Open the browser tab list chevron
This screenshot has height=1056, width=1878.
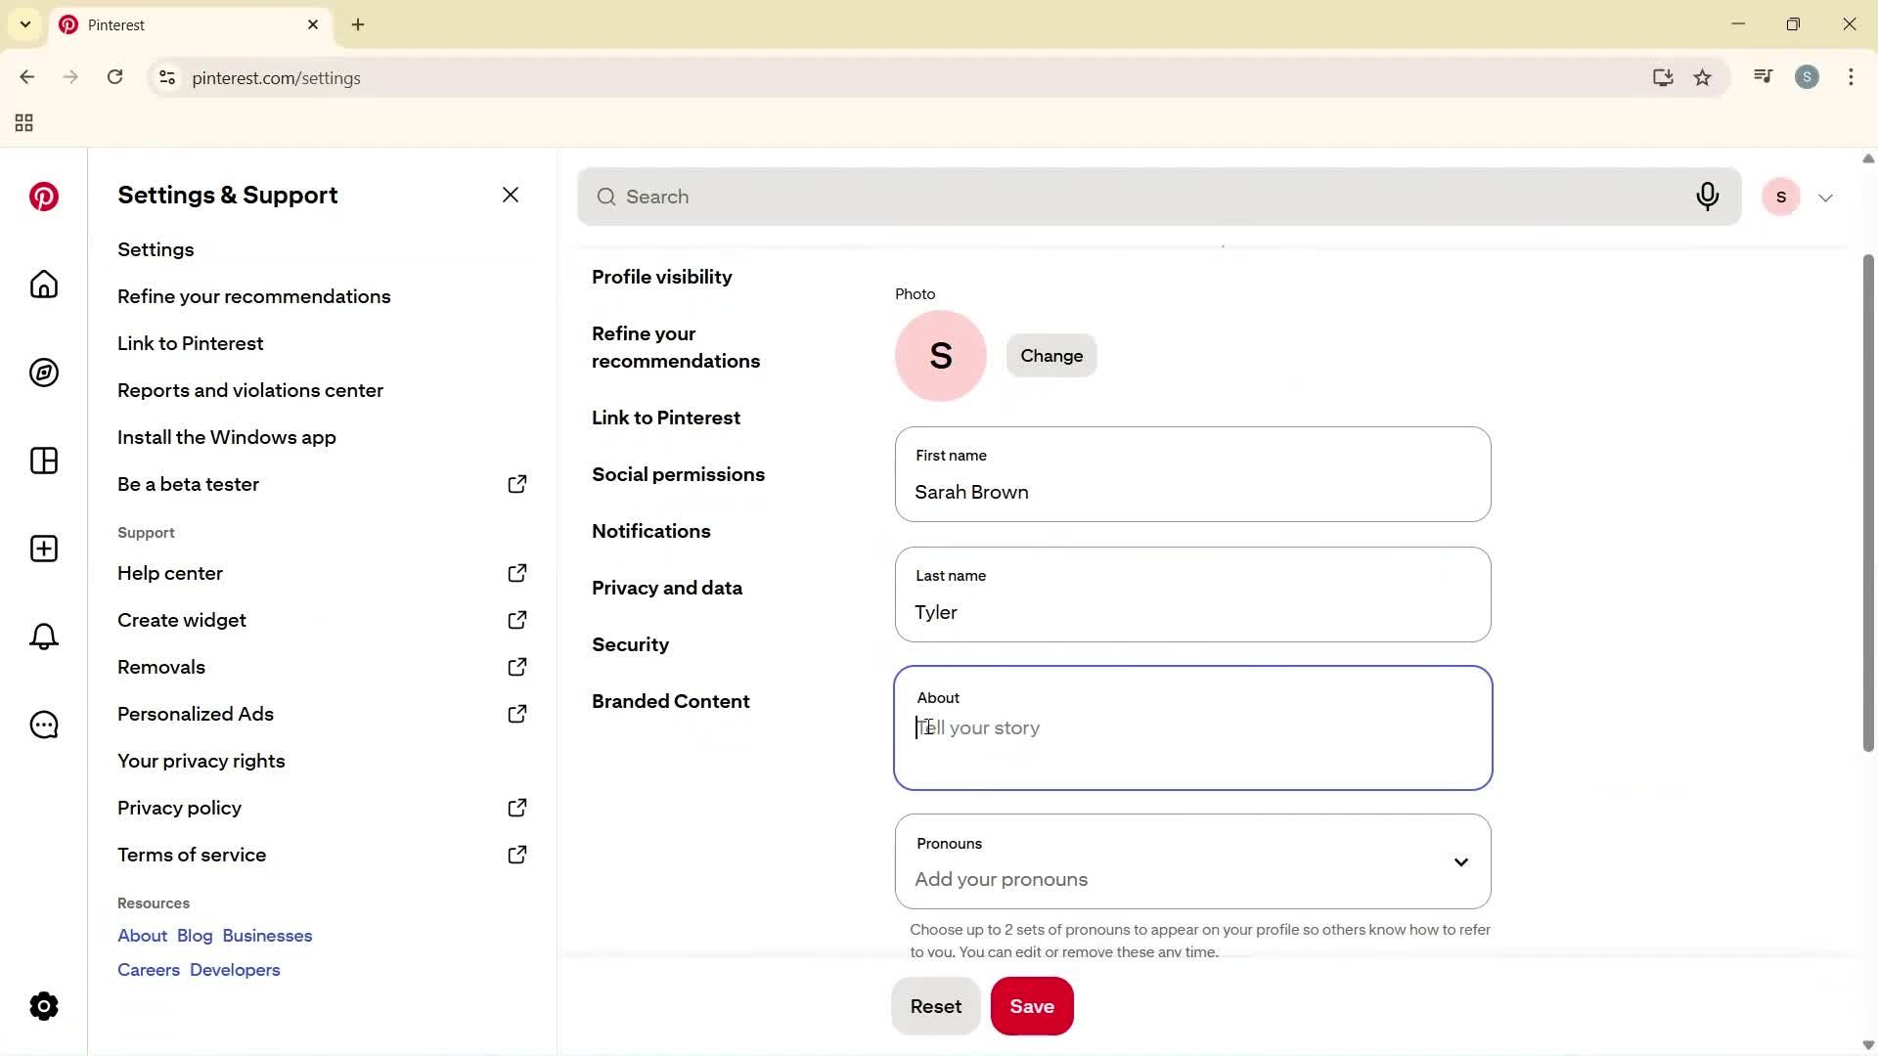point(24,24)
